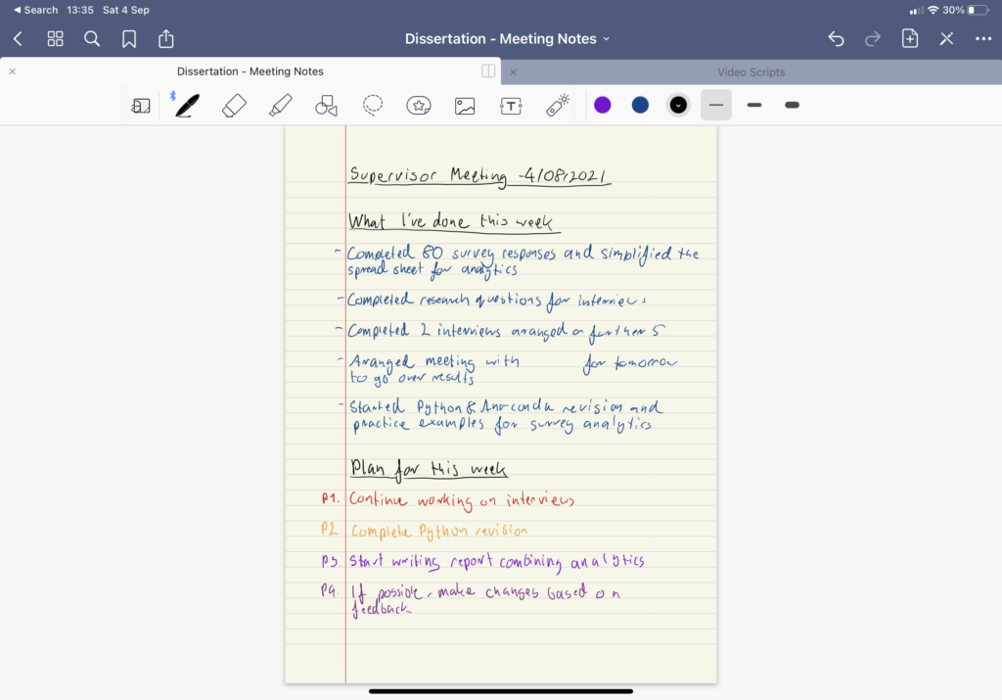Open the more options ellipsis menu
Viewport: 1002px width, 700px height.
983,38
